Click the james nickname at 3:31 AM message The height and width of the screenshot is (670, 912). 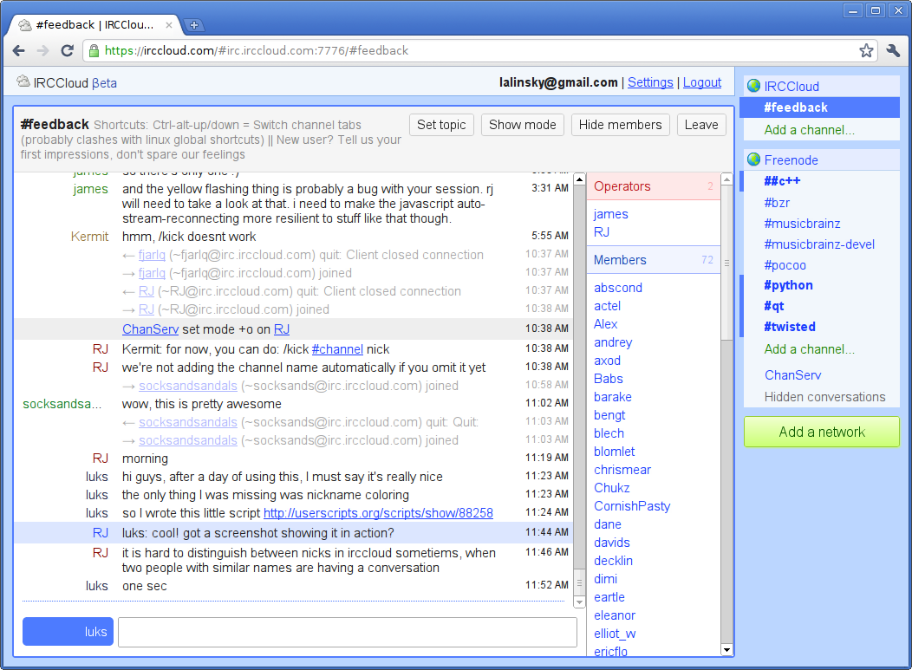[90, 189]
